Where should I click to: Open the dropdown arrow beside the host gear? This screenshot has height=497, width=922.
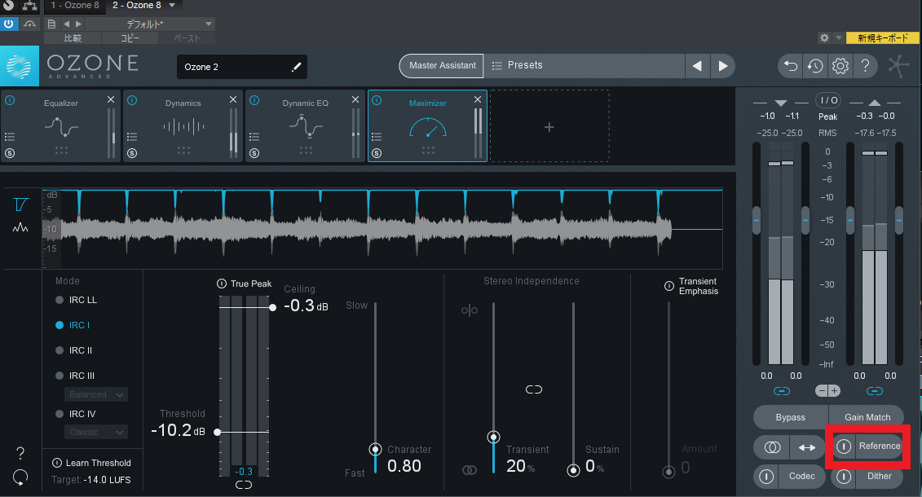pos(839,37)
